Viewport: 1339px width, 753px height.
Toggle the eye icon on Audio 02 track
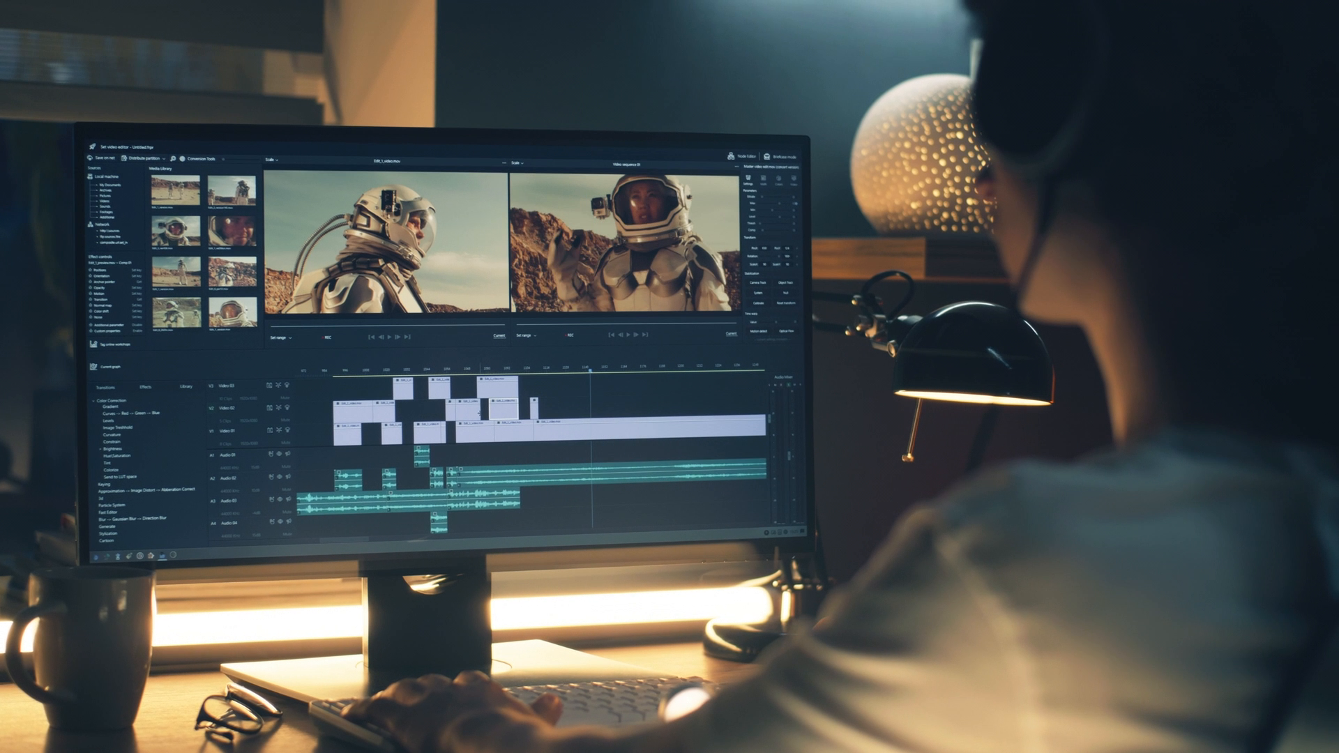279,478
